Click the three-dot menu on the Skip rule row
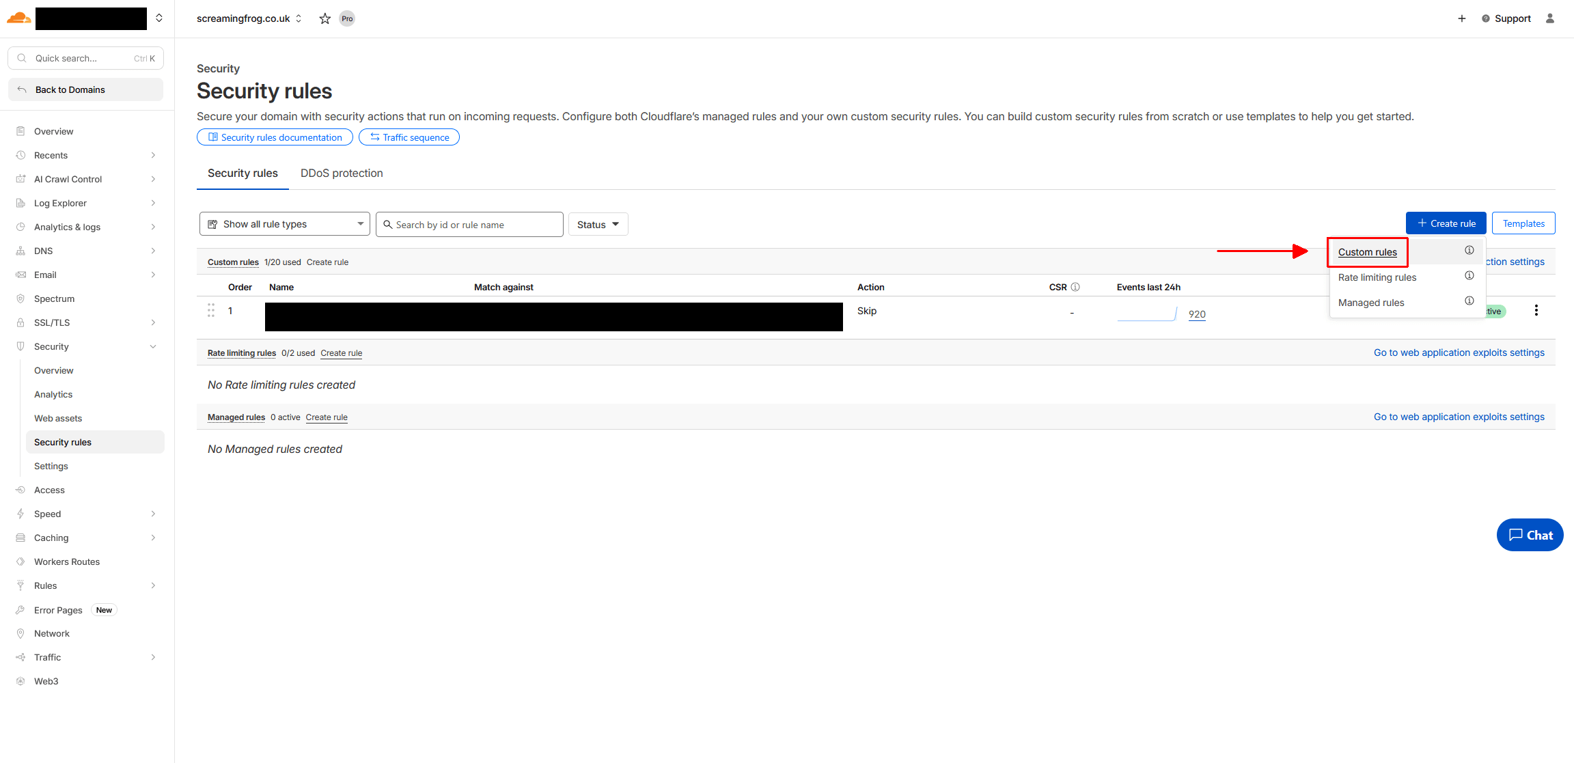This screenshot has width=1574, height=763. click(x=1536, y=310)
